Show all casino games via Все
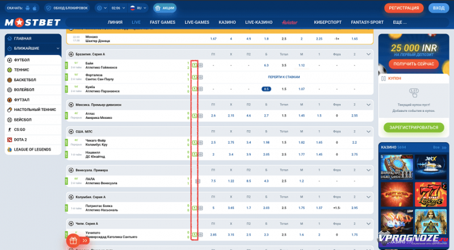 click(440, 148)
